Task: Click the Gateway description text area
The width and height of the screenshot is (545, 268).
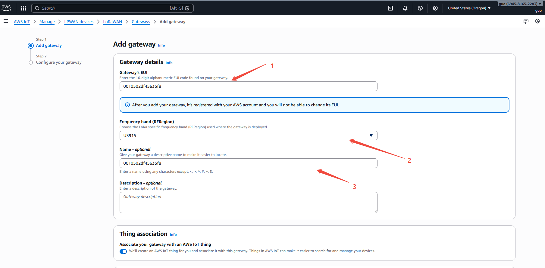Action: [248, 203]
